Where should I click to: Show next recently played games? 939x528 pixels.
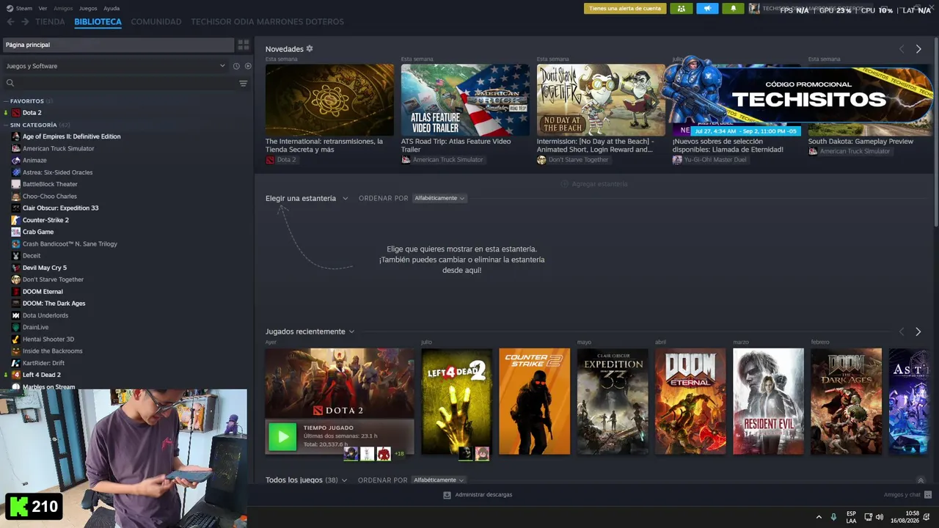point(918,332)
